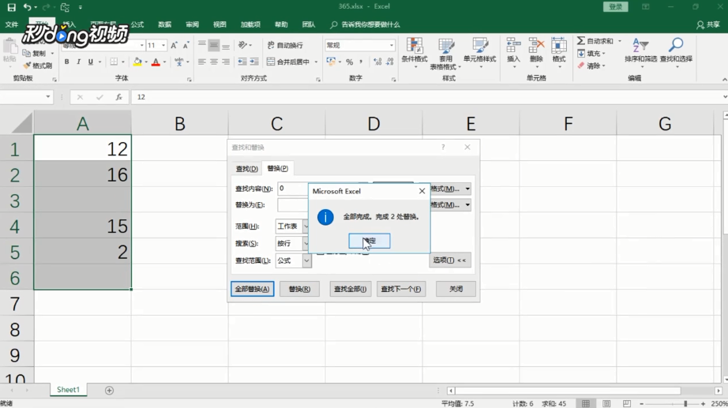Toggle Bold formatting
This screenshot has height=408, width=728.
[x=67, y=62]
